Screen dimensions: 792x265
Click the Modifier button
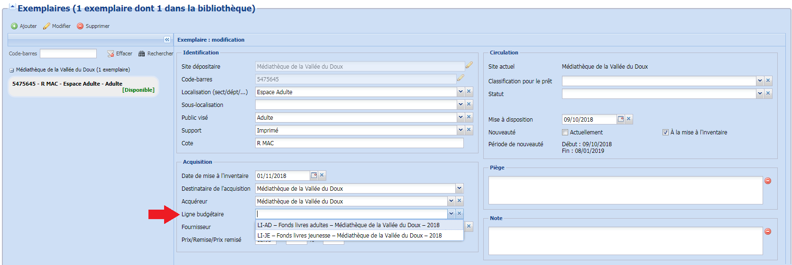pos(57,26)
